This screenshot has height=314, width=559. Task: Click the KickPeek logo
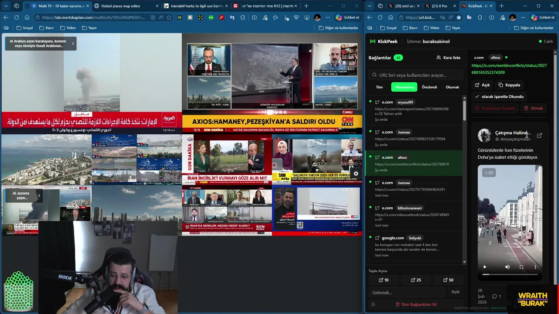383,41
